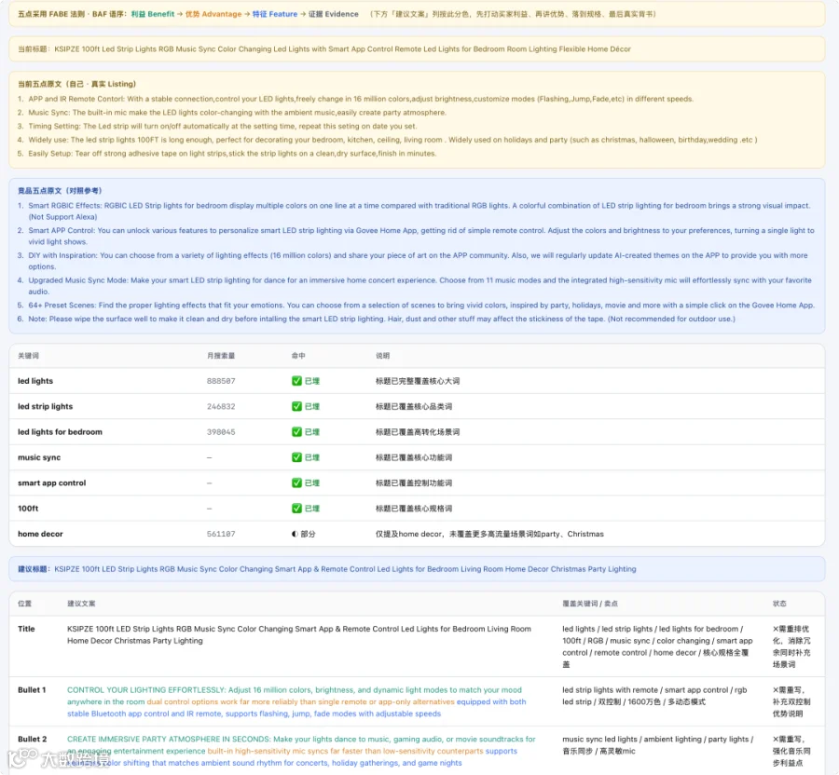839x775 pixels.
Task: Select the 'Bullet 1' position cell
Action: click(x=32, y=690)
